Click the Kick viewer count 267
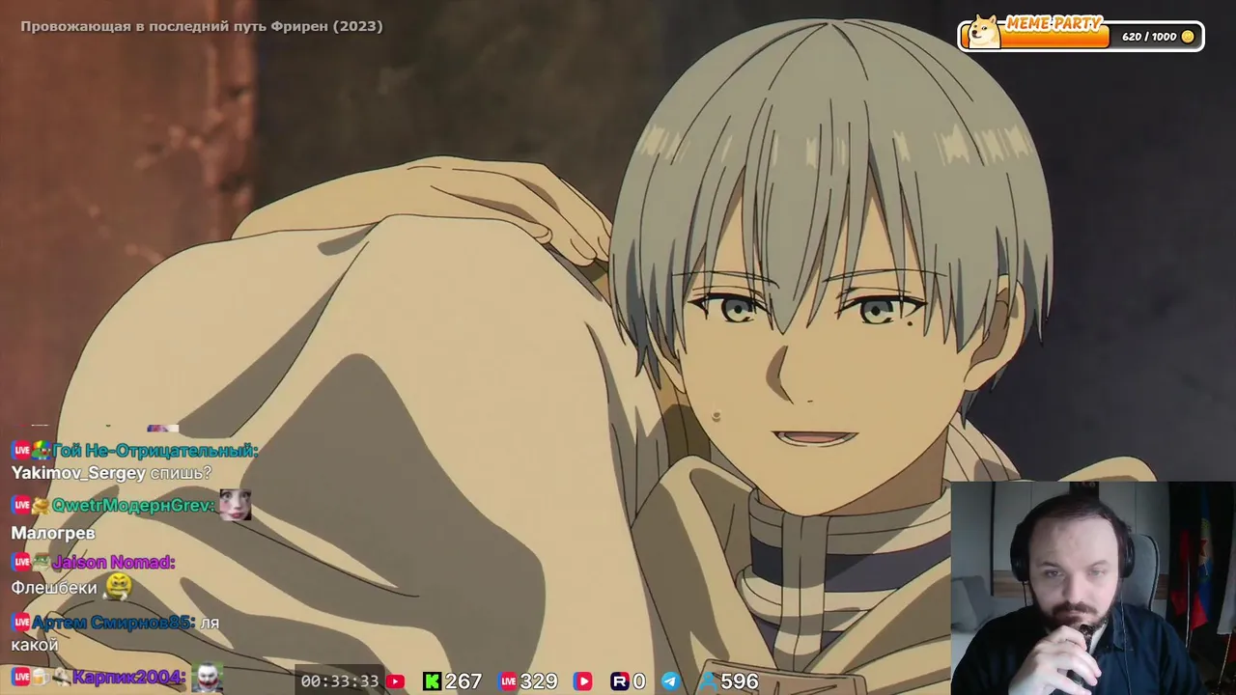The image size is (1236, 695). point(463,681)
